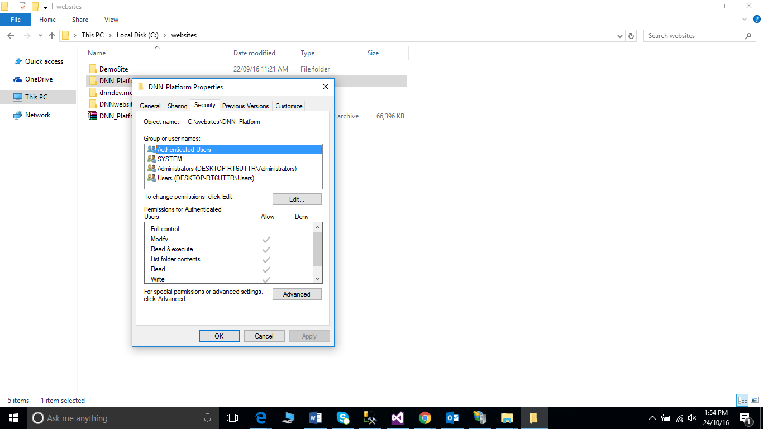
Task: Select Administrators group in the list
Action: click(226, 169)
